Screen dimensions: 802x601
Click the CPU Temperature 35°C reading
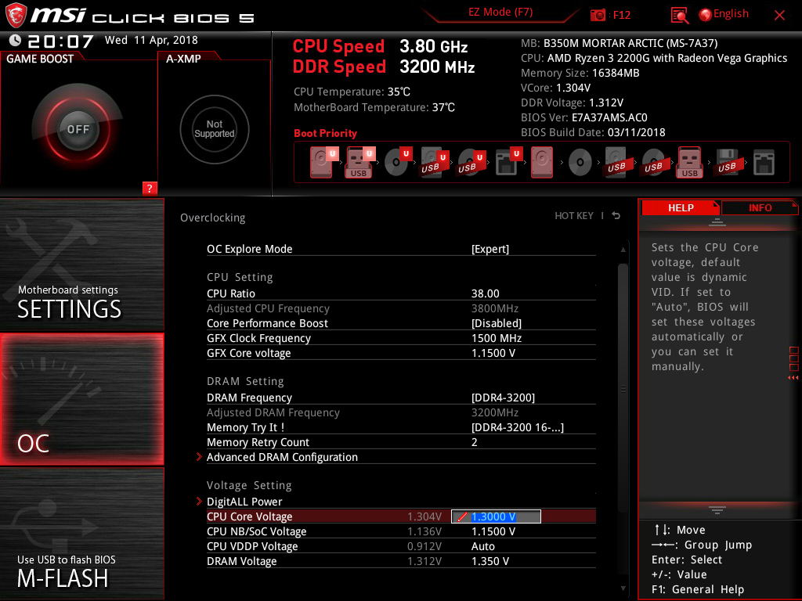pos(352,92)
